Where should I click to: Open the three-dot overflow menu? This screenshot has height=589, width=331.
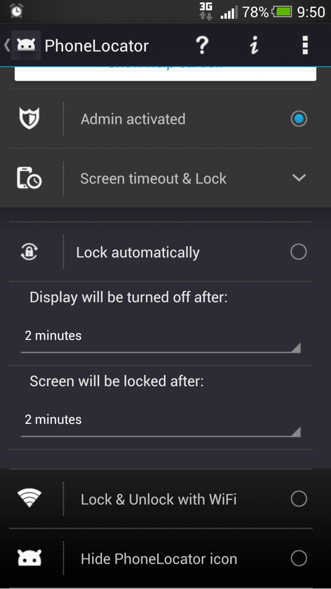point(305,46)
